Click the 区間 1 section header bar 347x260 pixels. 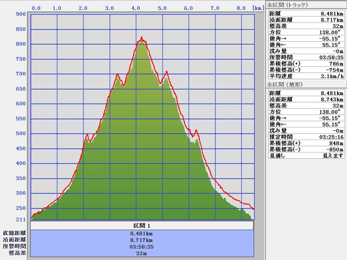pos(142,226)
